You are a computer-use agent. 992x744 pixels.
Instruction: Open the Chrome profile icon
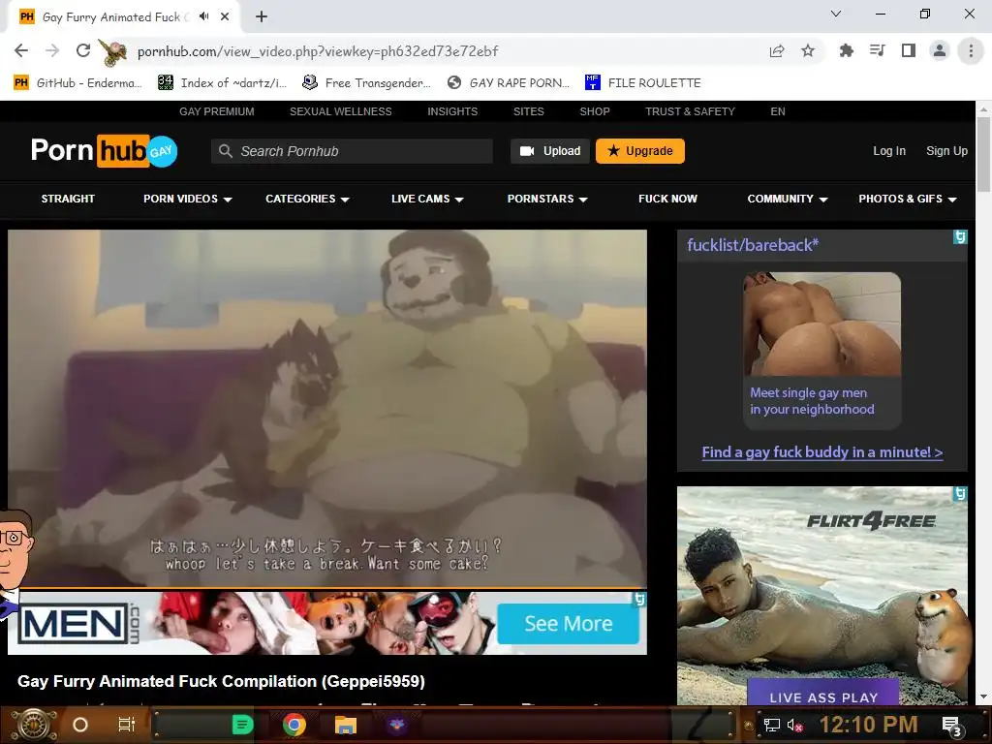coord(940,50)
